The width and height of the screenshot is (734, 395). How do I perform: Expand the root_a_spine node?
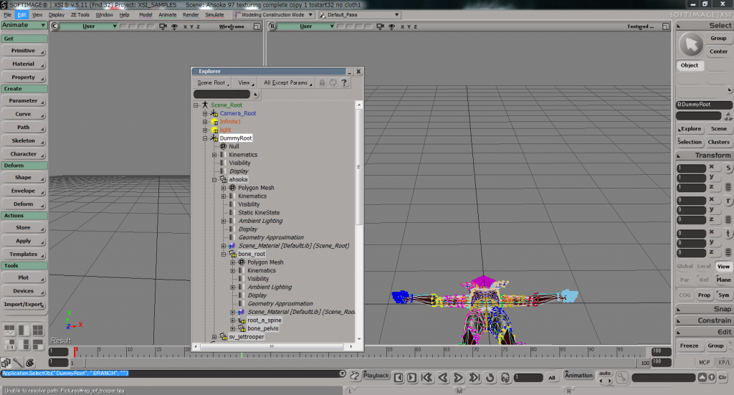pyautogui.click(x=233, y=320)
